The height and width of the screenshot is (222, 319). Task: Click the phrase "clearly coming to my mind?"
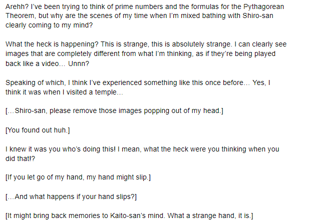49,25
